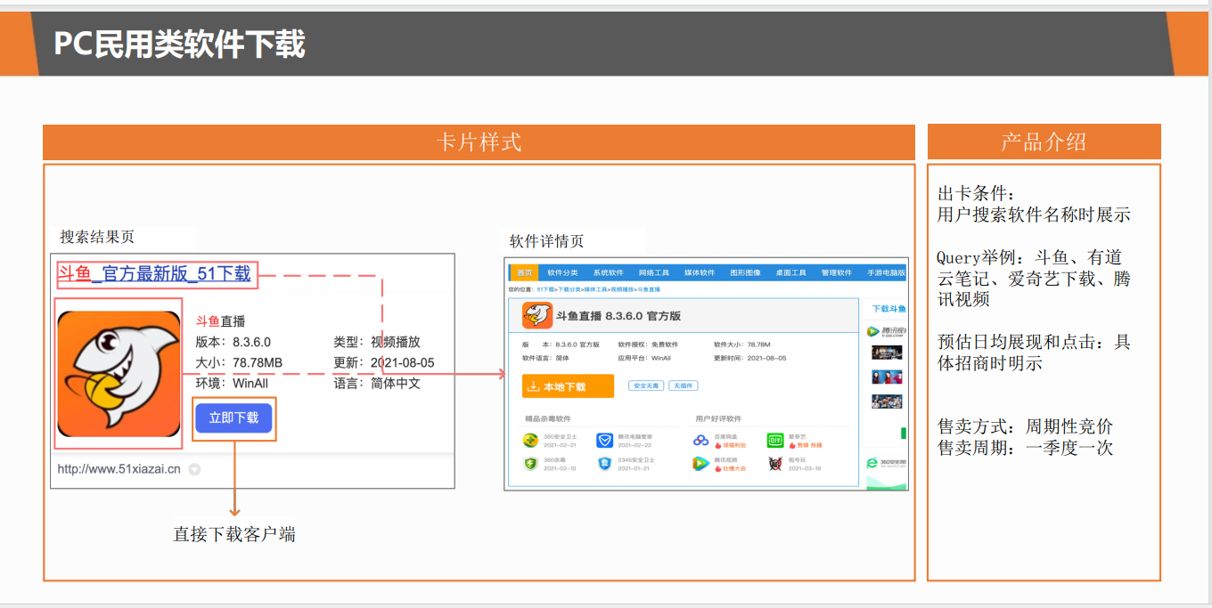Click the 精品杀毒软件 heading

coord(548,418)
